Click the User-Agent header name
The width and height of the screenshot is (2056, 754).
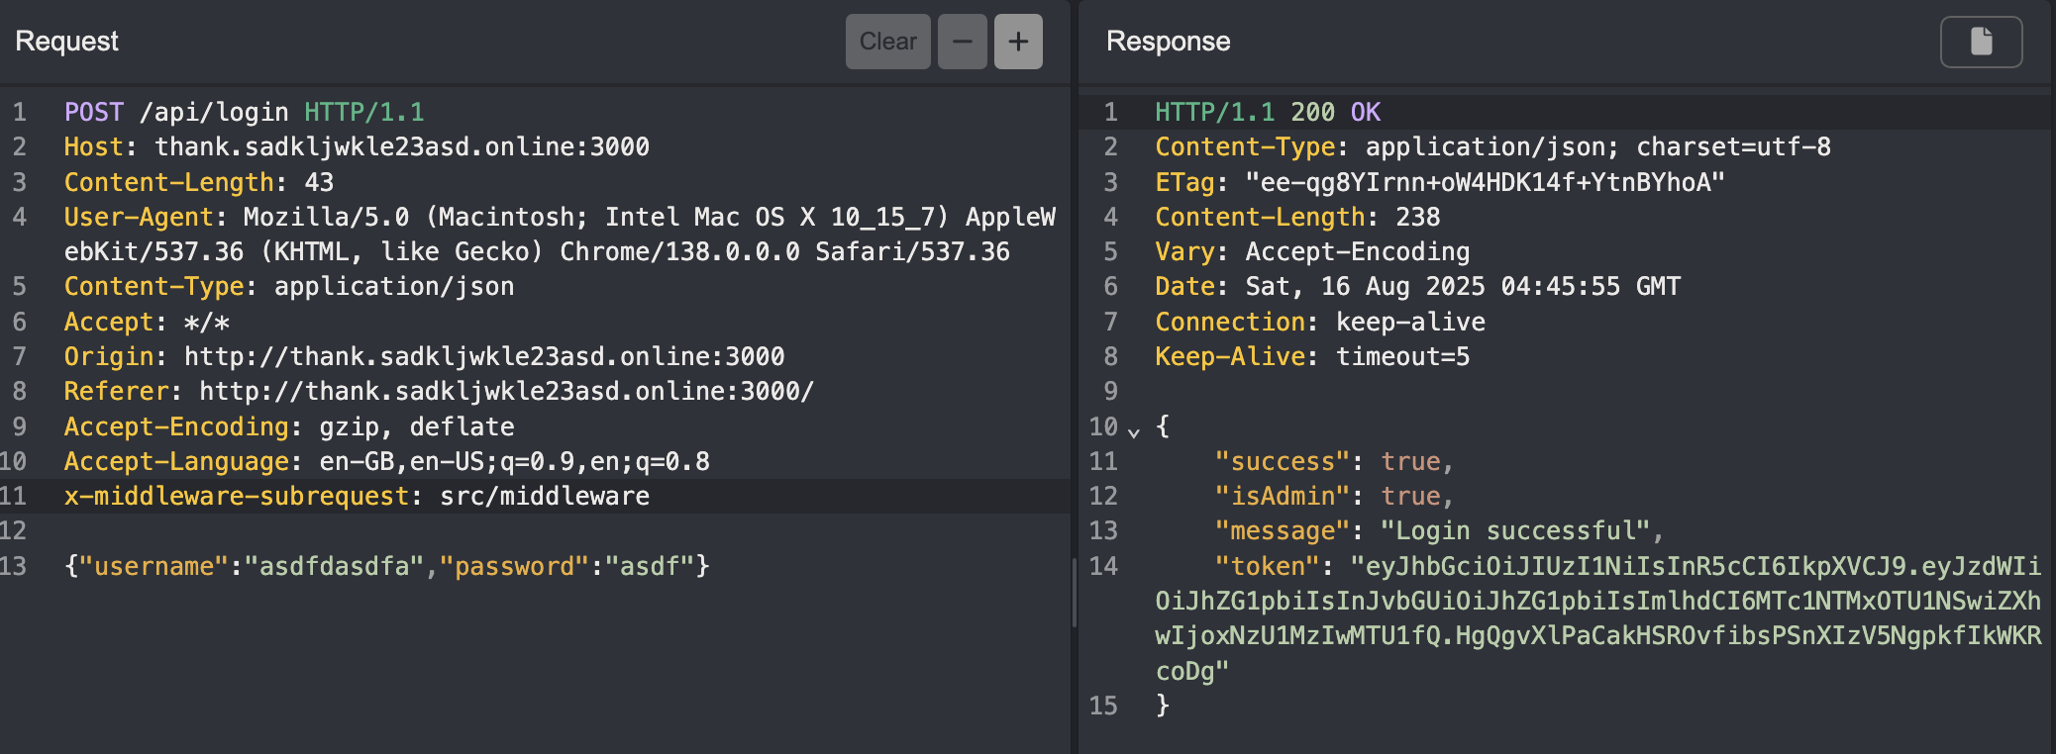[139, 217]
